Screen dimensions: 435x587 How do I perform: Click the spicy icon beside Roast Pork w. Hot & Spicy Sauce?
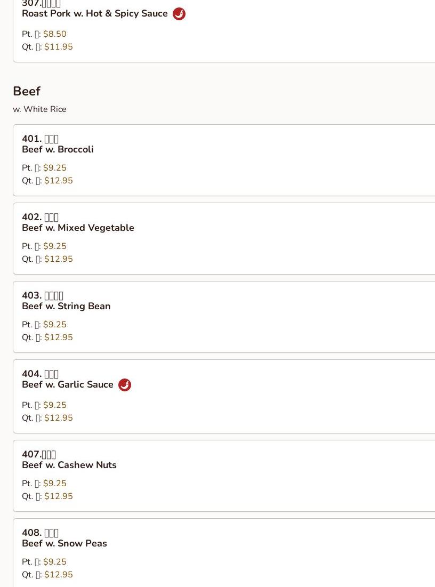tap(179, 14)
